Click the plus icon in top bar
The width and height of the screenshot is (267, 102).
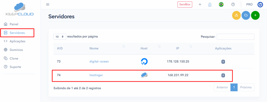200,4
